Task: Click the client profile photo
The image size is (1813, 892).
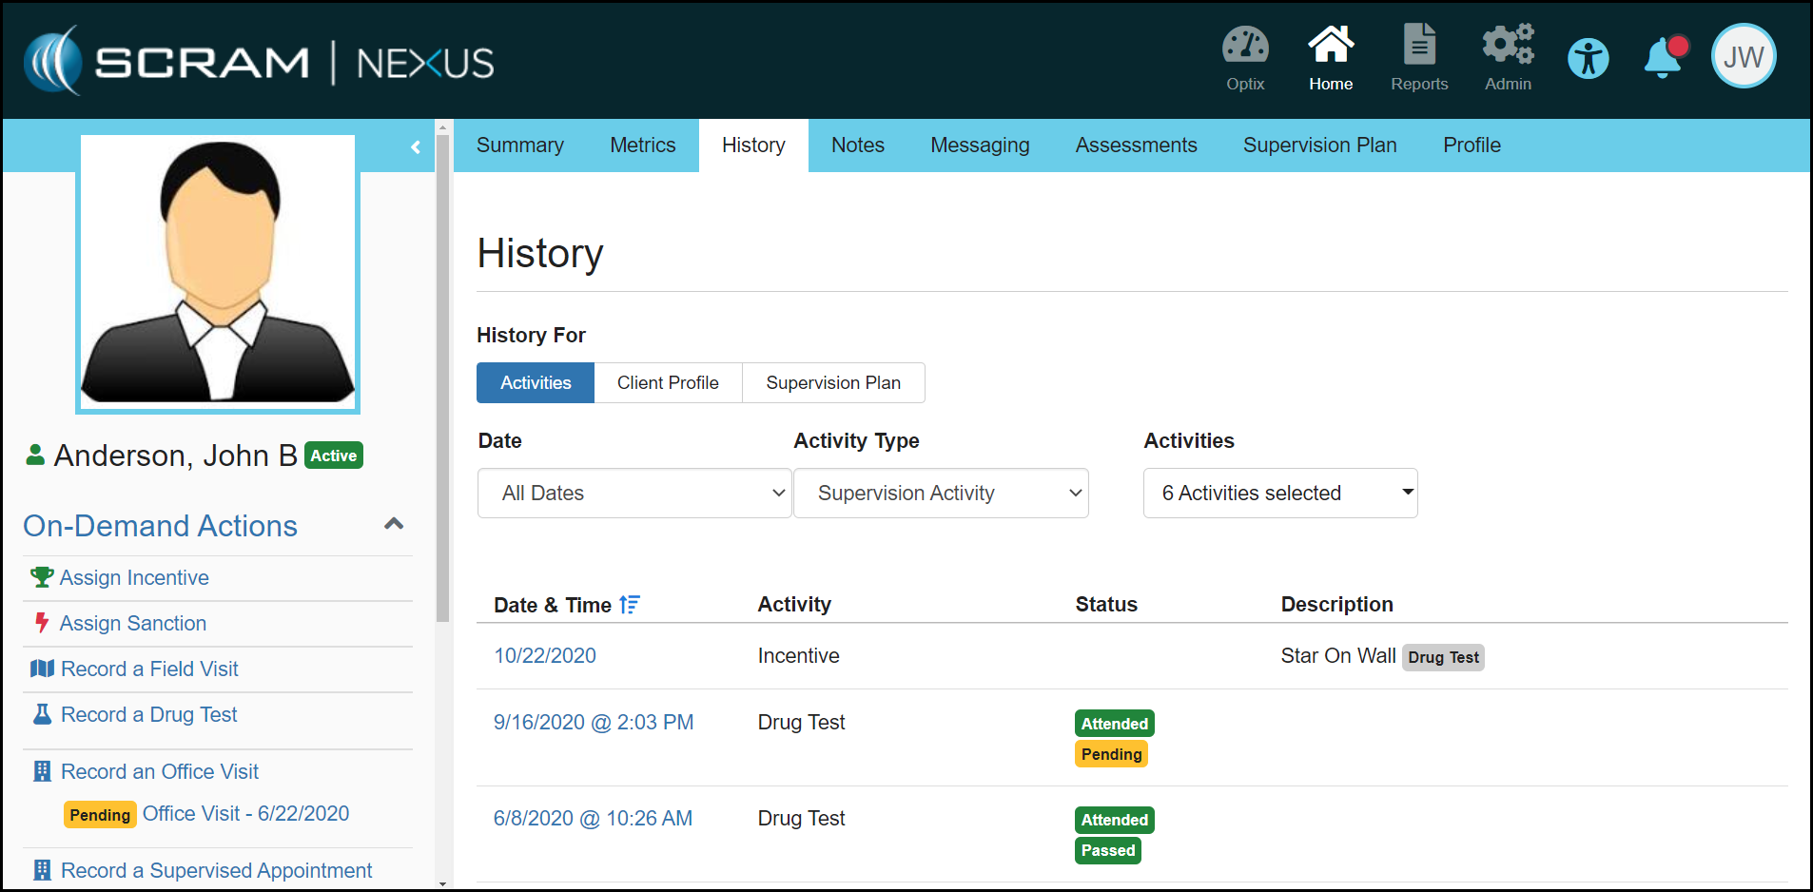Action: click(x=218, y=273)
